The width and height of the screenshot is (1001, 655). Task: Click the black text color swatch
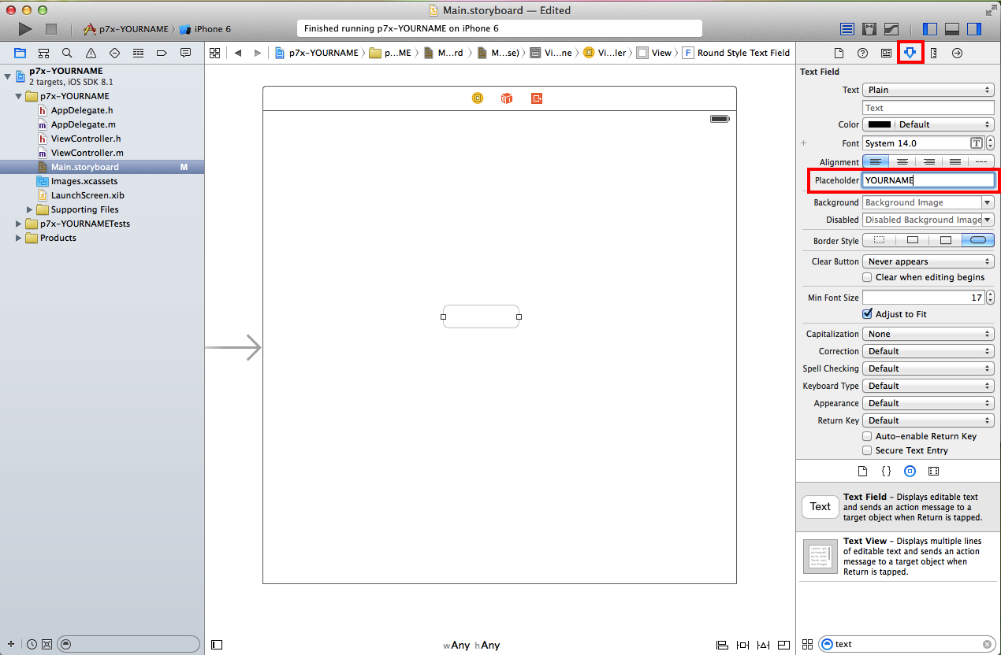pos(880,124)
